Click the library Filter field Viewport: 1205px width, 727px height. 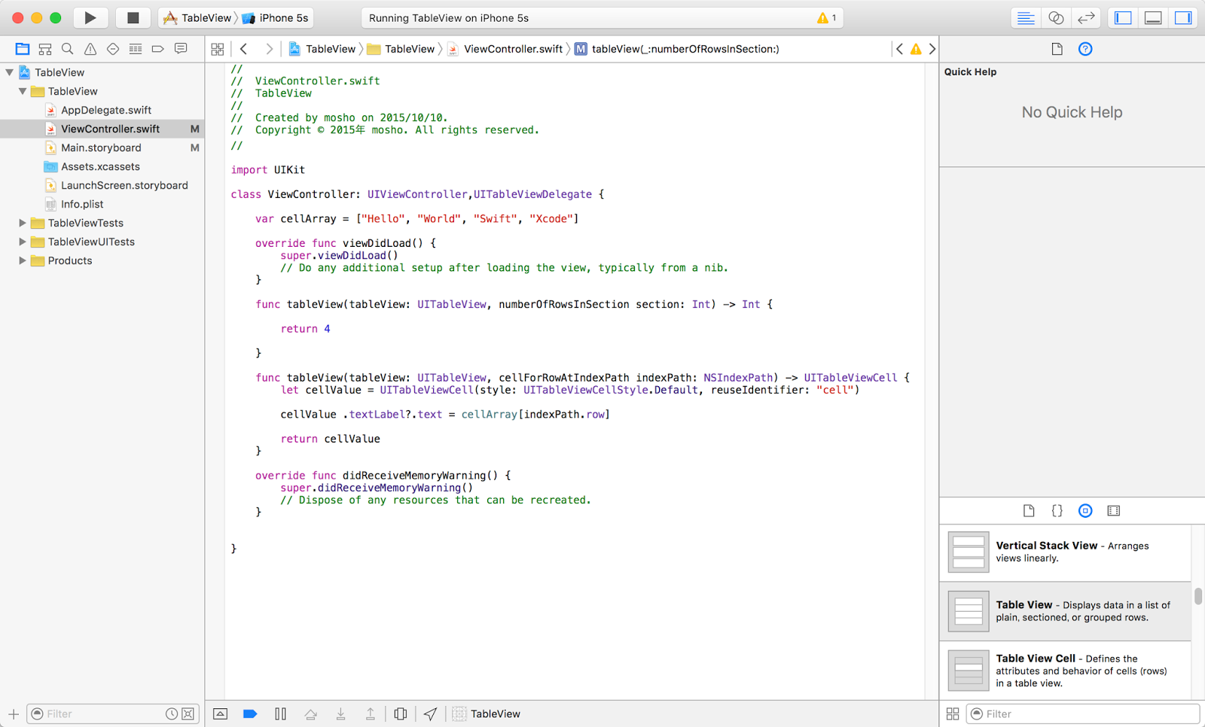click(1083, 713)
